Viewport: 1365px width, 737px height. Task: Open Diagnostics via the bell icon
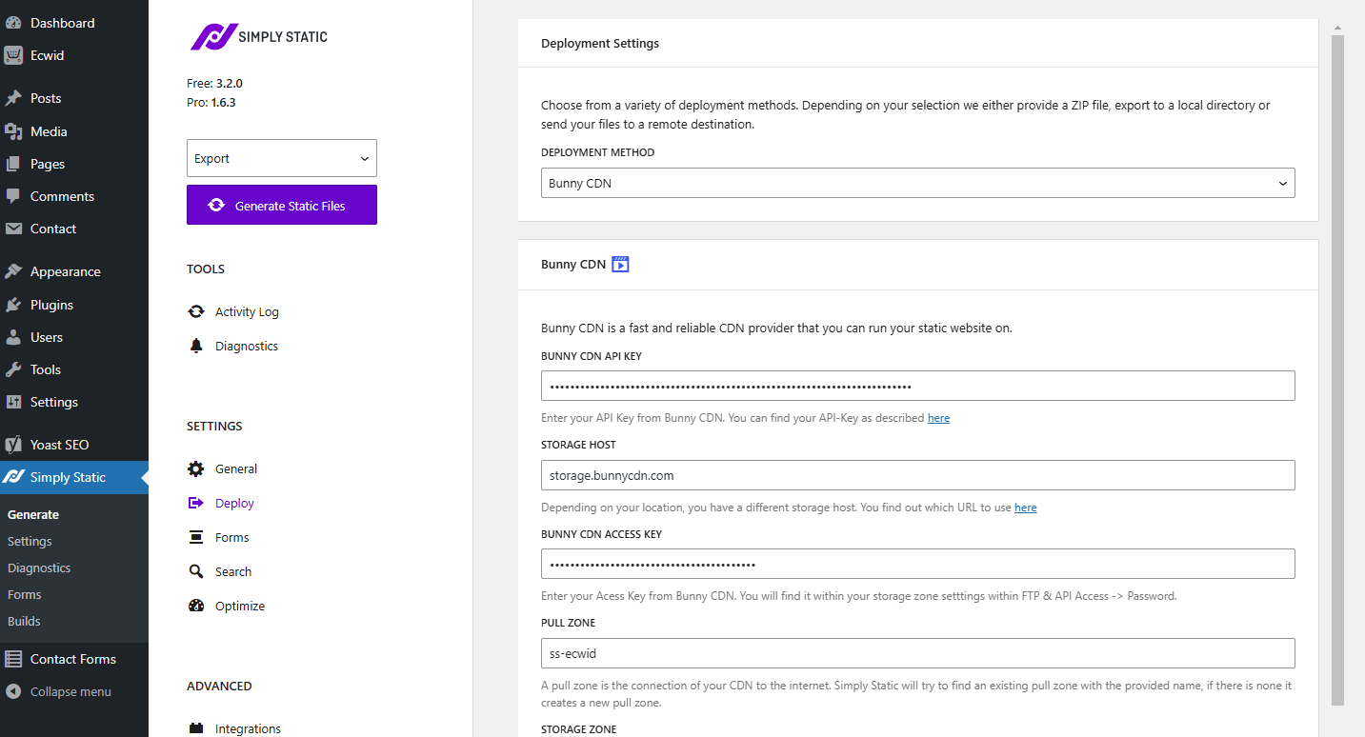[246, 346]
